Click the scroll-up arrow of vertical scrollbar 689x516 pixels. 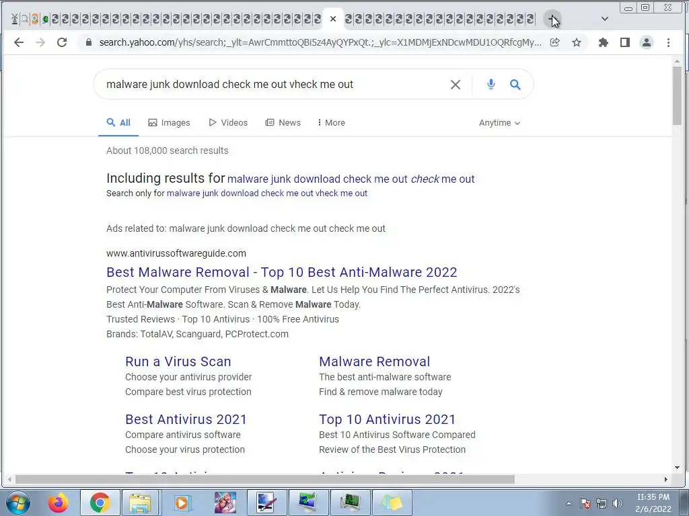(677, 62)
